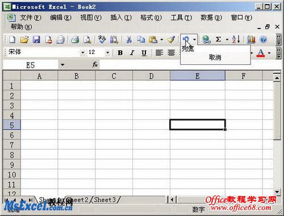Click the E-mail toolbar icon
284x216 pixels.
60,40
